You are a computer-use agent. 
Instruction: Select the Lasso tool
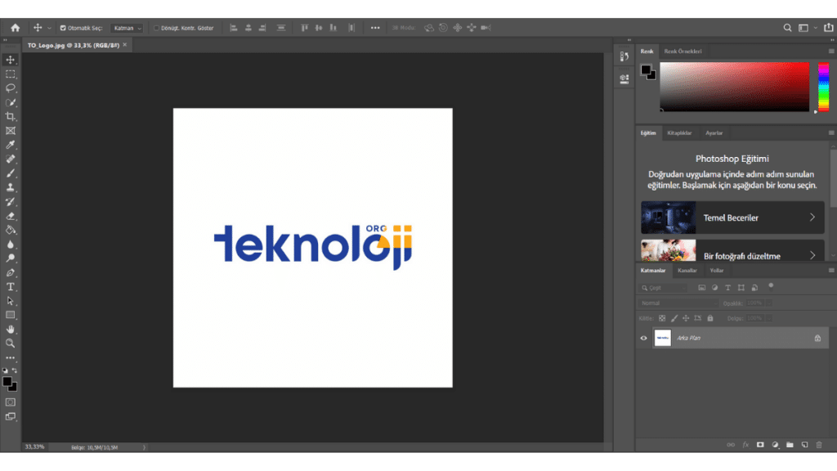(x=10, y=87)
